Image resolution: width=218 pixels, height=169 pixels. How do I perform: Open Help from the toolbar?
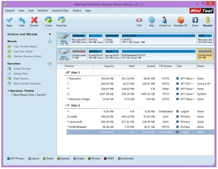point(152,22)
